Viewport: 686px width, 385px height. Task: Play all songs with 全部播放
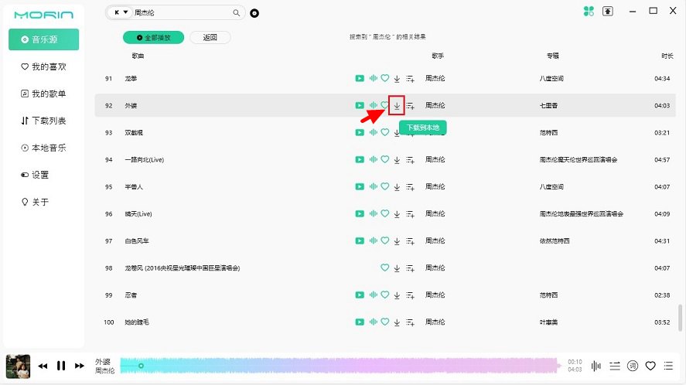(154, 38)
